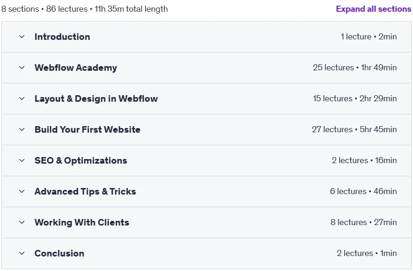Open the chevron for Build Your First Website
This screenshot has height=271, width=413.
pyautogui.click(x=22, y=129)
